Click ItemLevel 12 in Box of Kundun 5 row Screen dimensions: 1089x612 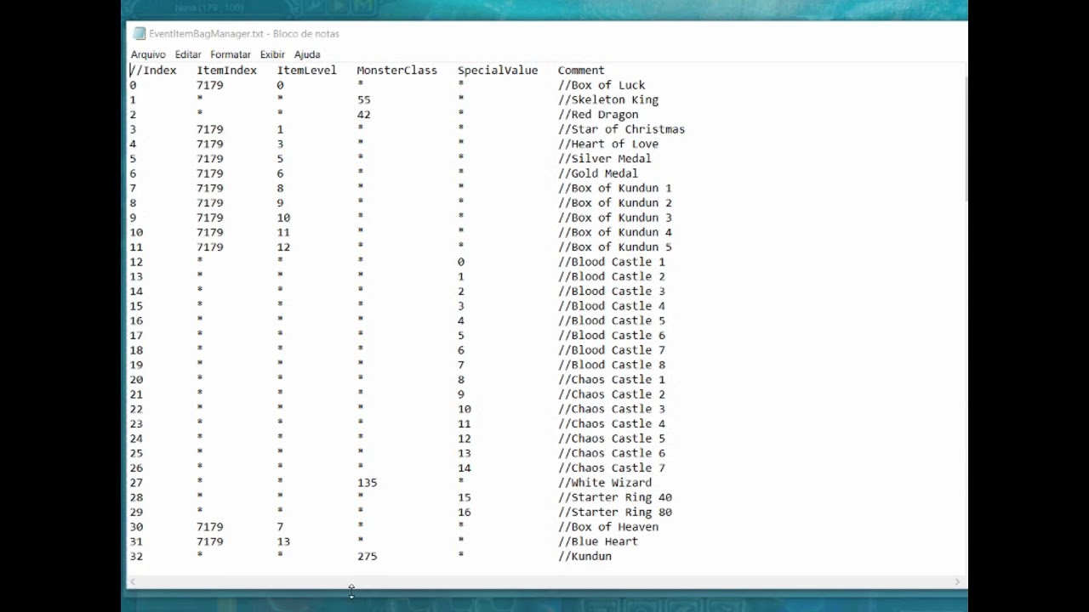coord(283,247)
